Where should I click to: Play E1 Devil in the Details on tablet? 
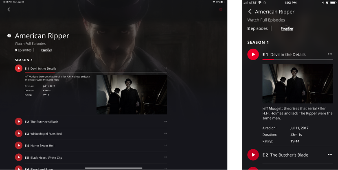19,68
